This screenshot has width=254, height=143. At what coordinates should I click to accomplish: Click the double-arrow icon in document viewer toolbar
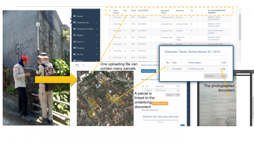click(x=252, y=71)
